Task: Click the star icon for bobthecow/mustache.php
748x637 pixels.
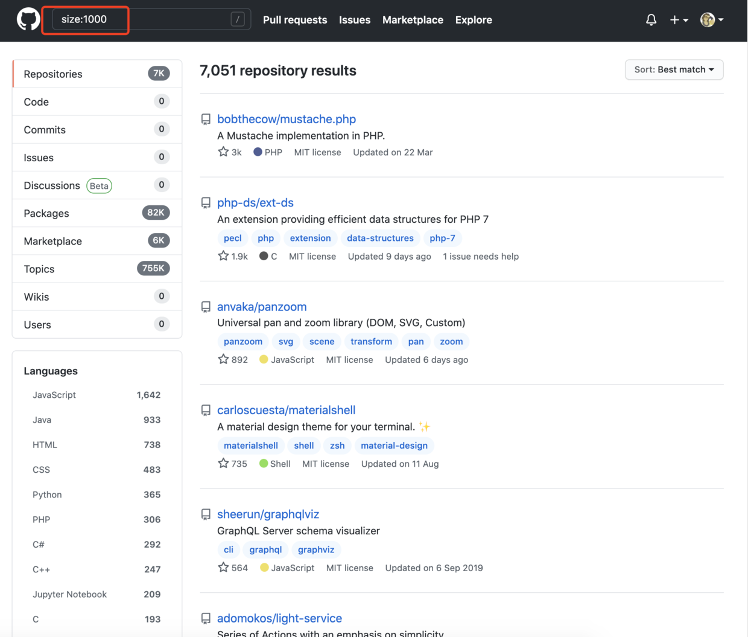Action: [223, 152]
